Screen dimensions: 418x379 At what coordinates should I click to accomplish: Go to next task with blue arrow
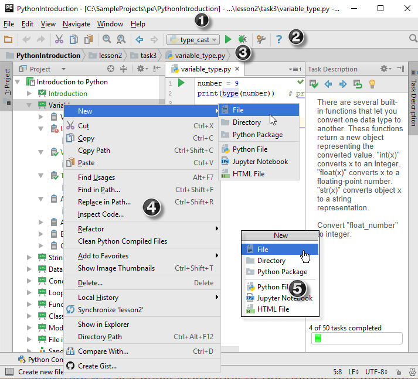point(343,84)
